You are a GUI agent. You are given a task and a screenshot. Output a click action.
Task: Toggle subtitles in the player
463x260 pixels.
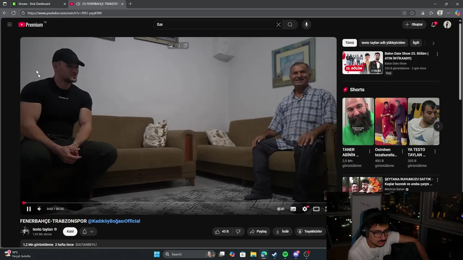tap(293, 209)
